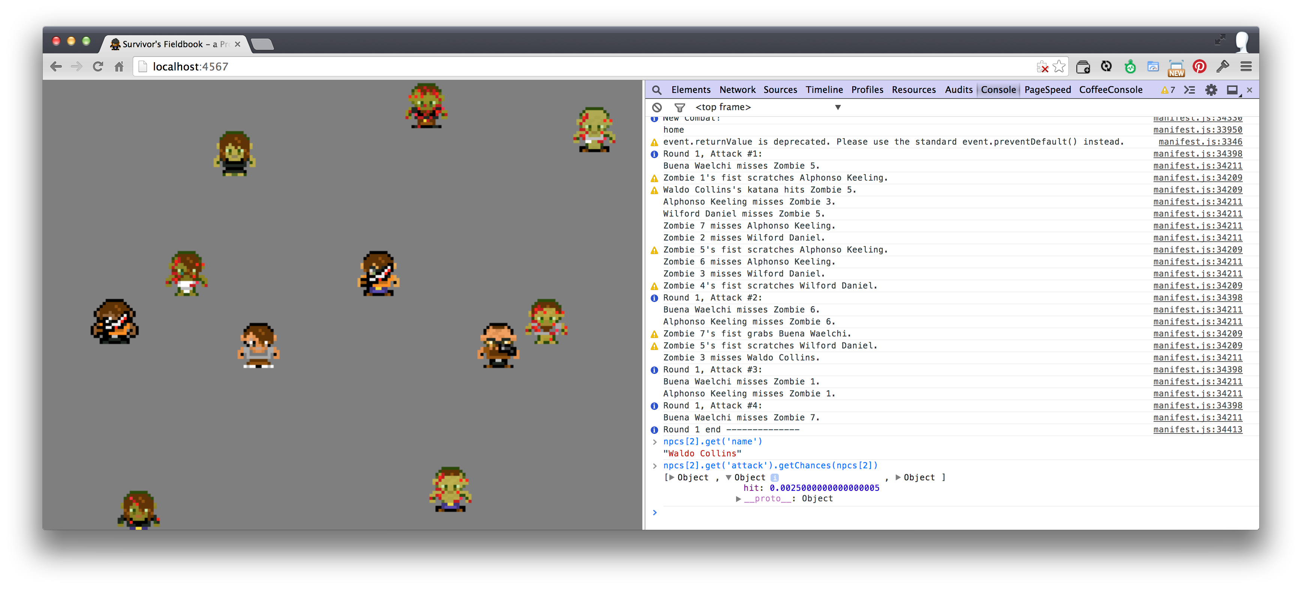The height and width of the screenshot is (589, 1302).
Task: Open source link for 'katana hits Zombie 5'
Action: click(x=1197, y=190)
